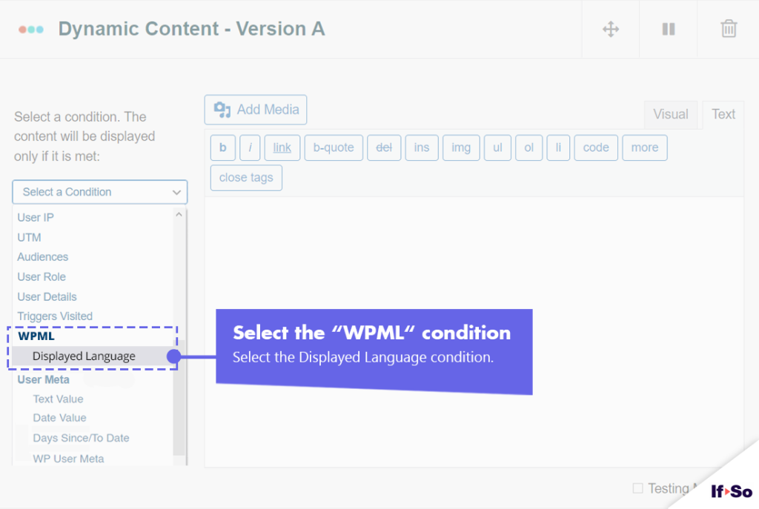Open the Select a Condition dropdown
This screenshot has width=759, height=509.
click(100, 192)
